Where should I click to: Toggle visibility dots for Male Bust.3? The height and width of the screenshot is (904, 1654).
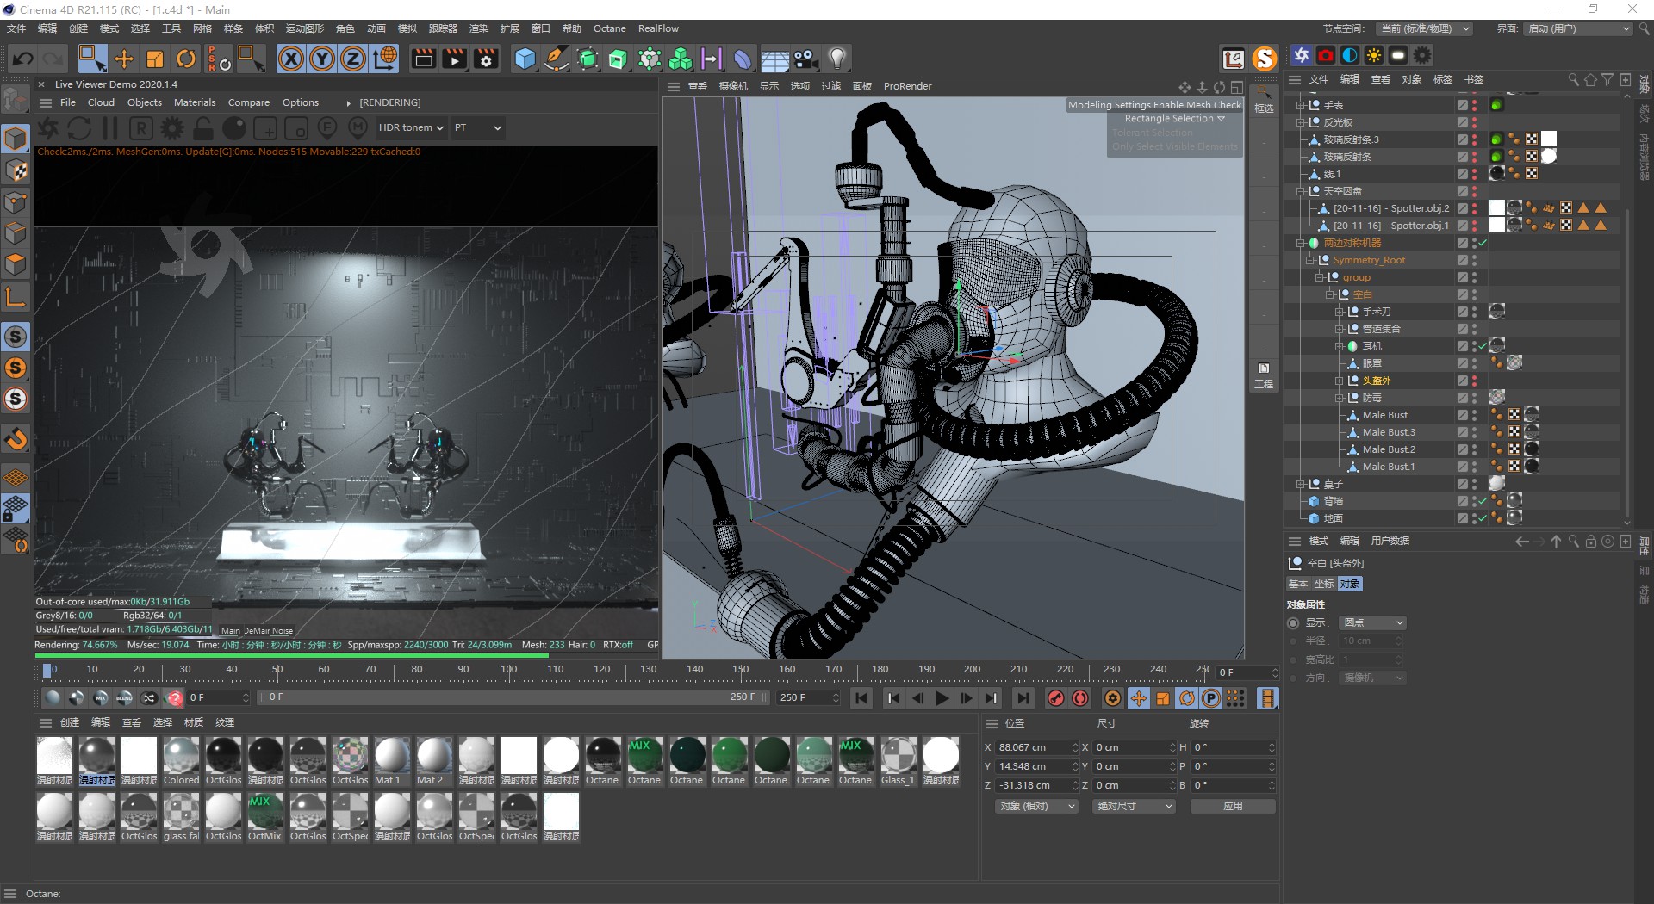point(1474,432)
